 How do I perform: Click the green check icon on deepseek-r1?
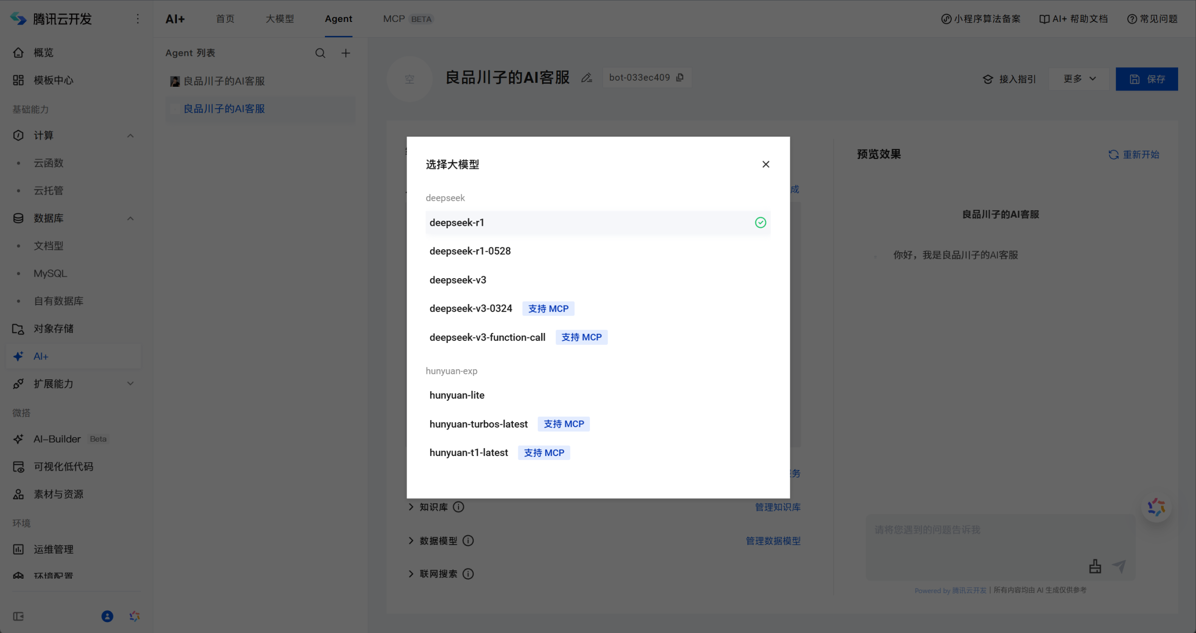tap(760, 223)
